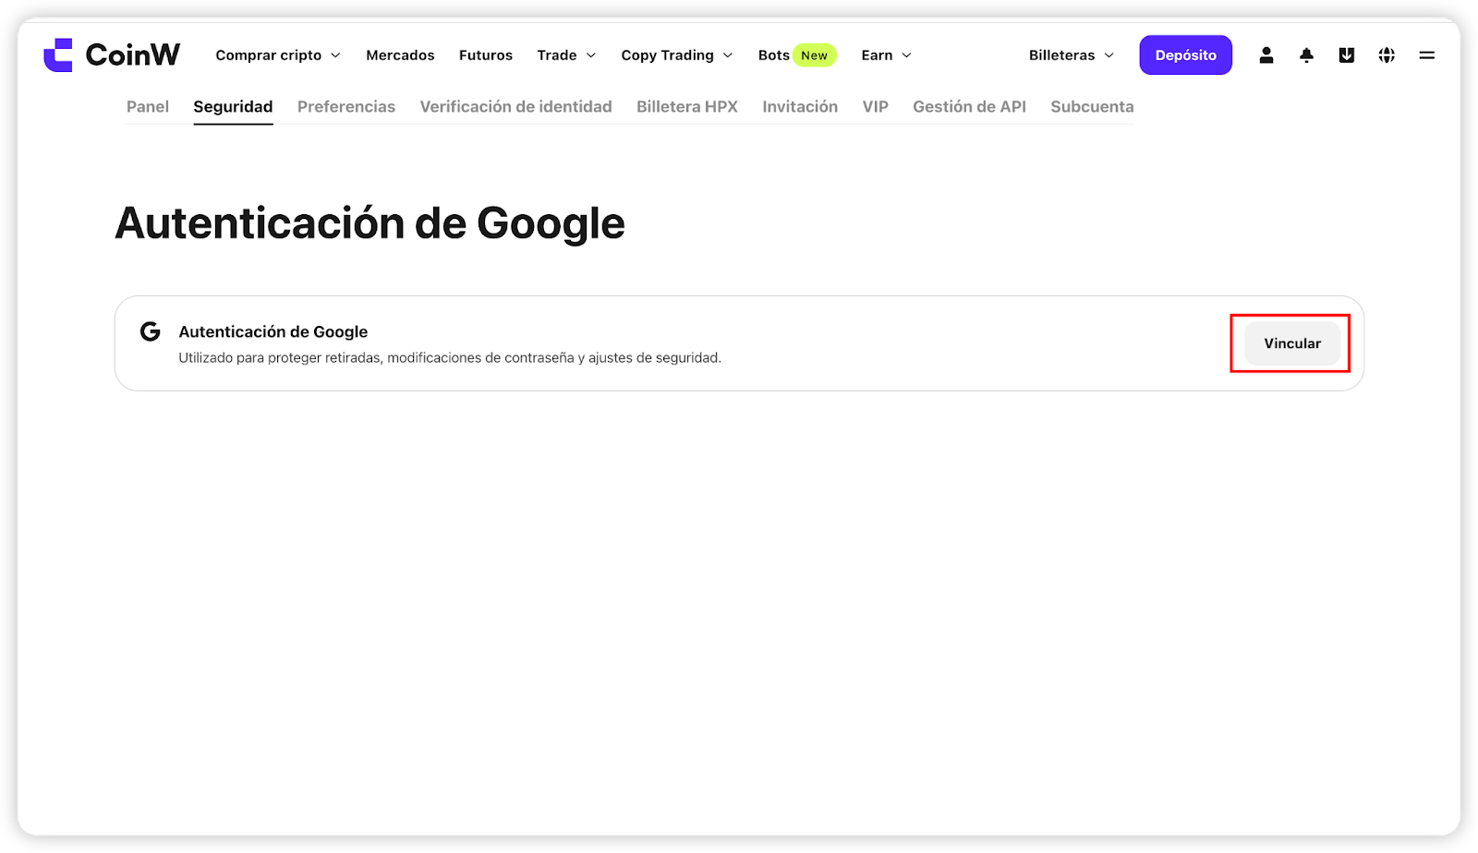This screenshot has height=853, width=1478.
Task: Click the Autenticación de Google page heading
Action: tap(369, 223)
